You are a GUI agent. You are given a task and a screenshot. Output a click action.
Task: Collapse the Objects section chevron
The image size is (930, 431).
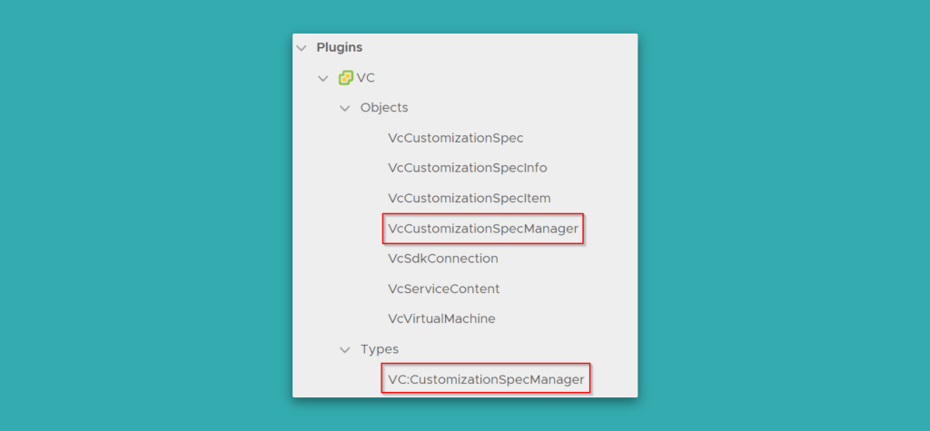(x=344, y=108)
